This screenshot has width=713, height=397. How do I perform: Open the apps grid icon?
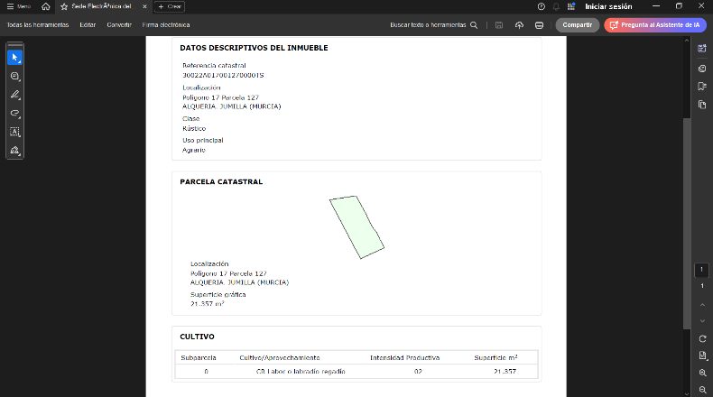click(571, 6)
